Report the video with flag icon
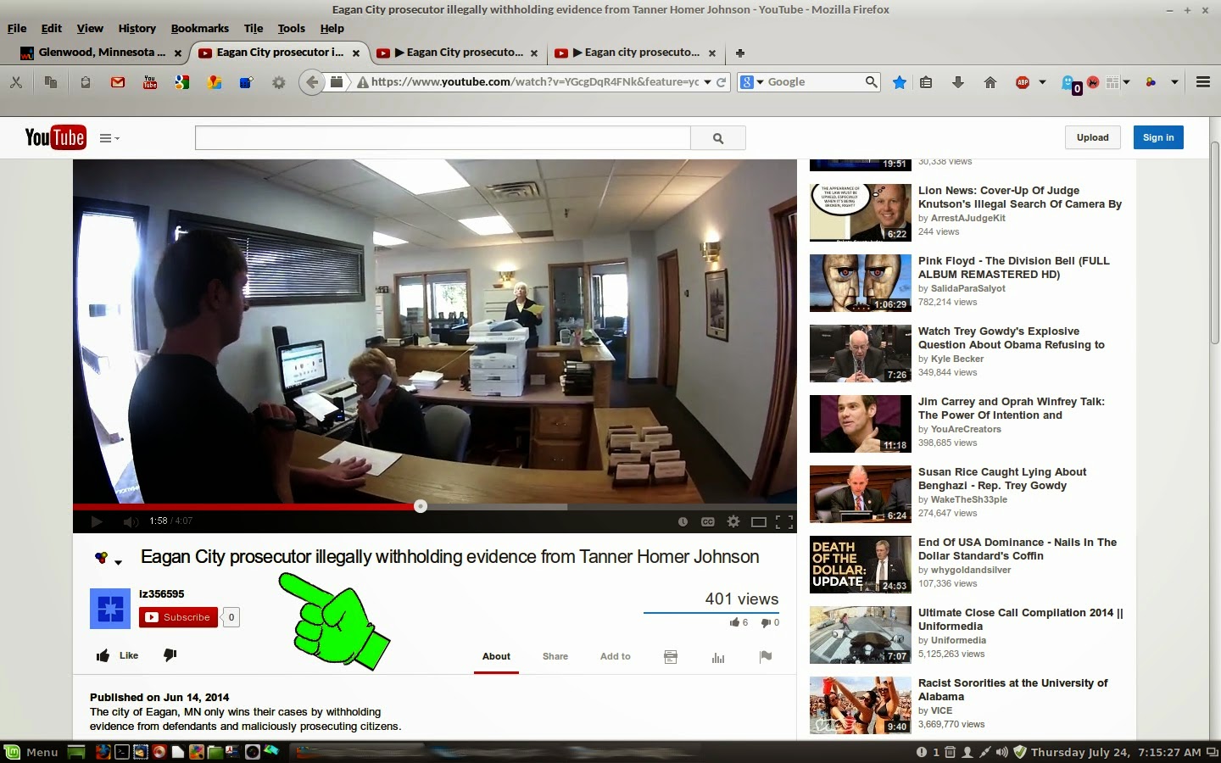1221x763 pixels. point(766,657)
